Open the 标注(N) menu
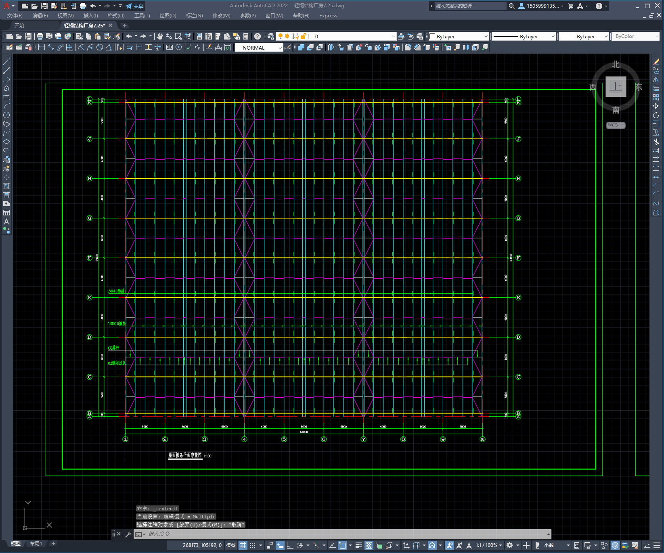 coord(194,16)
